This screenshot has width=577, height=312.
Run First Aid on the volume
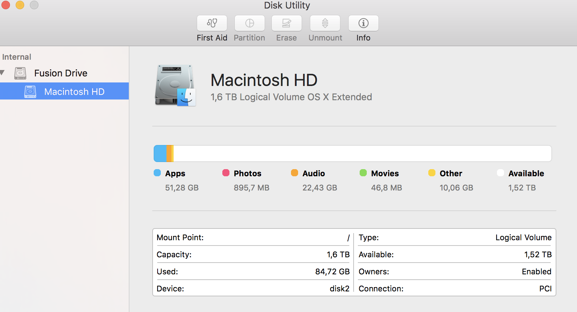[212, 23]
